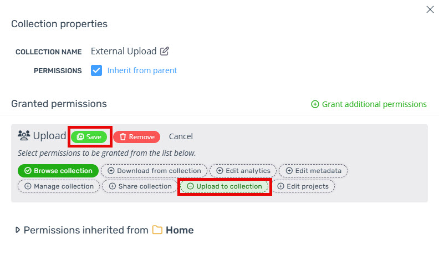The height and width of the screenshot is (254, 439).
Task: Expand Permissions inherited from Home section
Action: (x=17, y=230)
